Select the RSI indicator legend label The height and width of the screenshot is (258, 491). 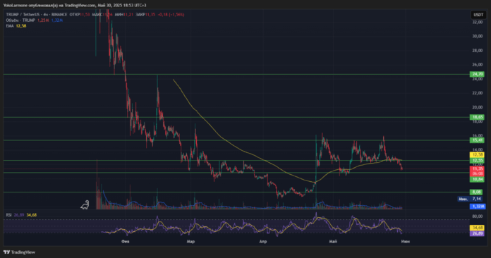tap(8, 215)
